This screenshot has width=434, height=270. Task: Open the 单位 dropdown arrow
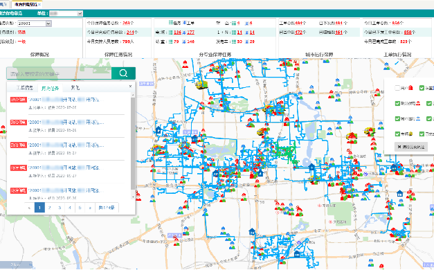80,13
